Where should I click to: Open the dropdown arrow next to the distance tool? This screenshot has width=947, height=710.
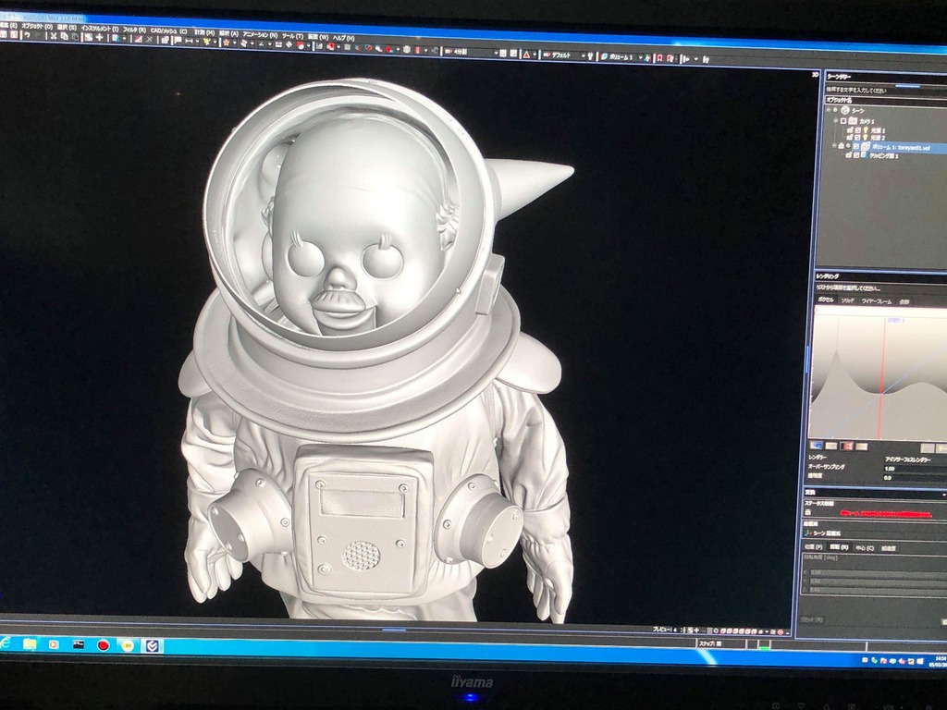198,41
